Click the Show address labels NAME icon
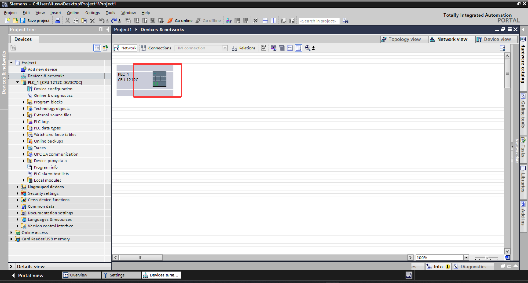 pyautogui.click(x=263, y=48)
